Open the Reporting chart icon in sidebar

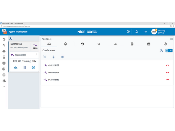[x=4, y=81]
